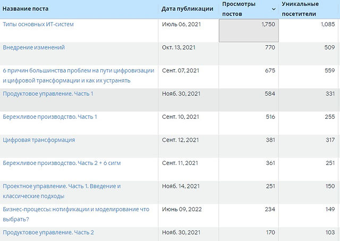Click the Просмотры постов header text

click(x=239, y=9)
